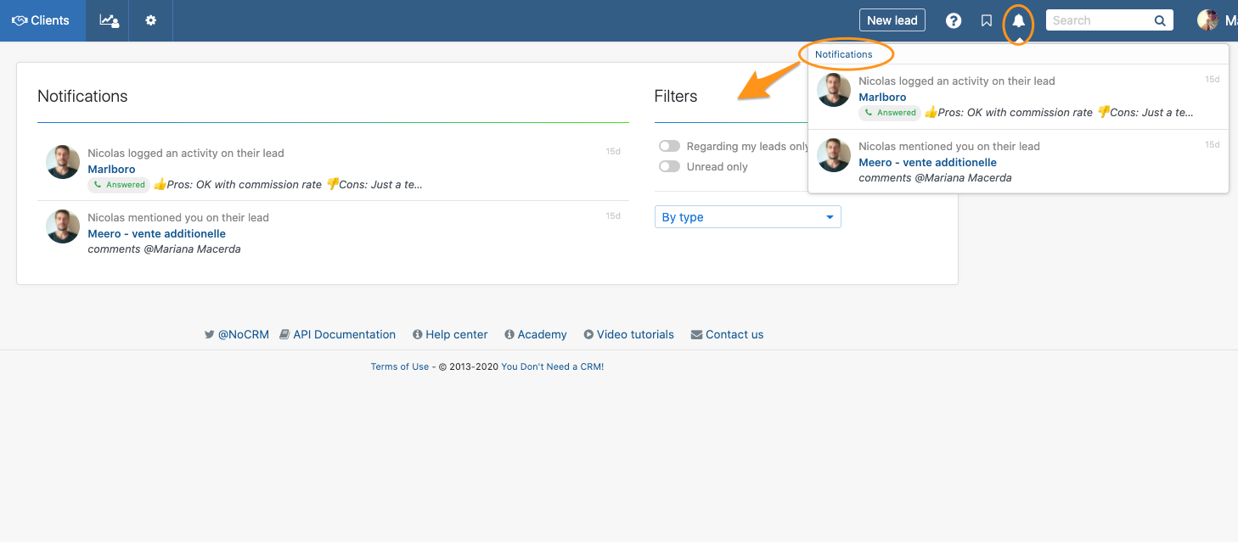Image resolution: width=1238 pixels, height=542 pixels.
Task: Click the Search input field
Action: [x=1099, y=21]
